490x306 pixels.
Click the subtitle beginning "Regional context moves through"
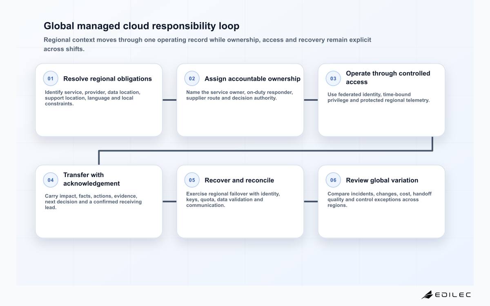207,44
